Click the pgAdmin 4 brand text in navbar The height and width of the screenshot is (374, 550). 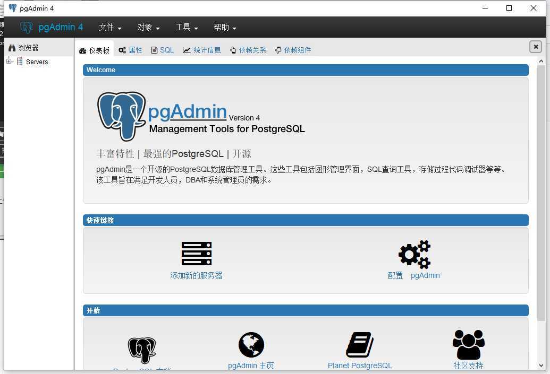pos(61,27)
